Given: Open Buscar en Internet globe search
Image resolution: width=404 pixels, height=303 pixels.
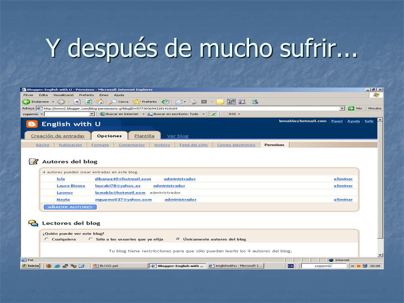Looking at the screenshot, I should coord(119,114).
